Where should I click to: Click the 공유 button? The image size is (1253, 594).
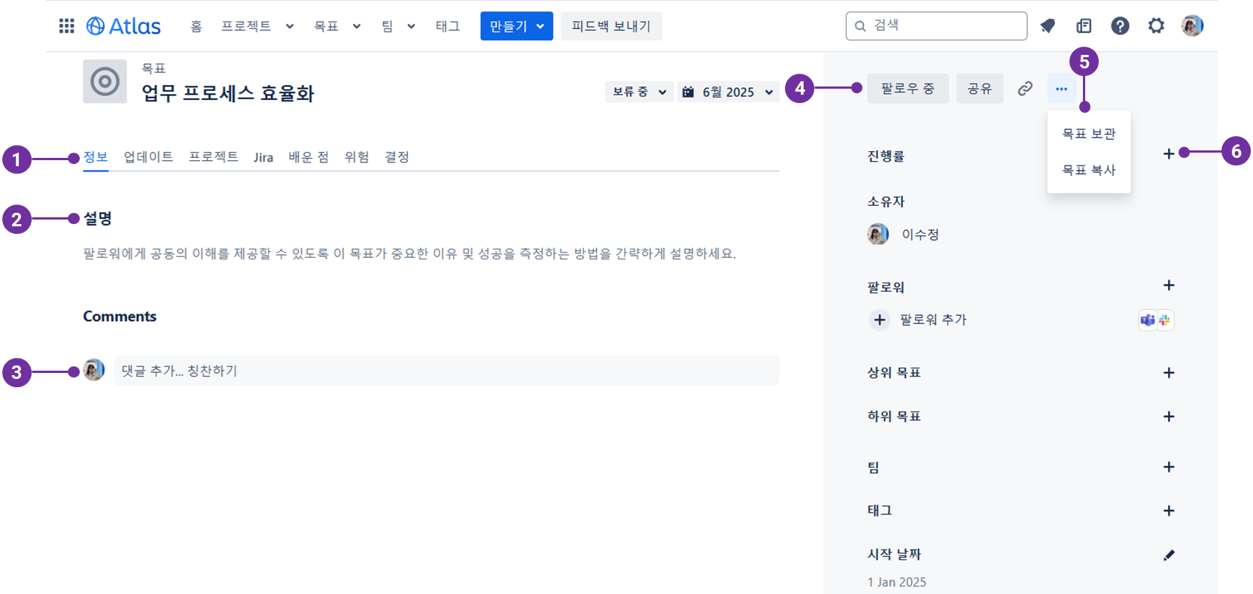pyautogui.click(x=980, y=89)
